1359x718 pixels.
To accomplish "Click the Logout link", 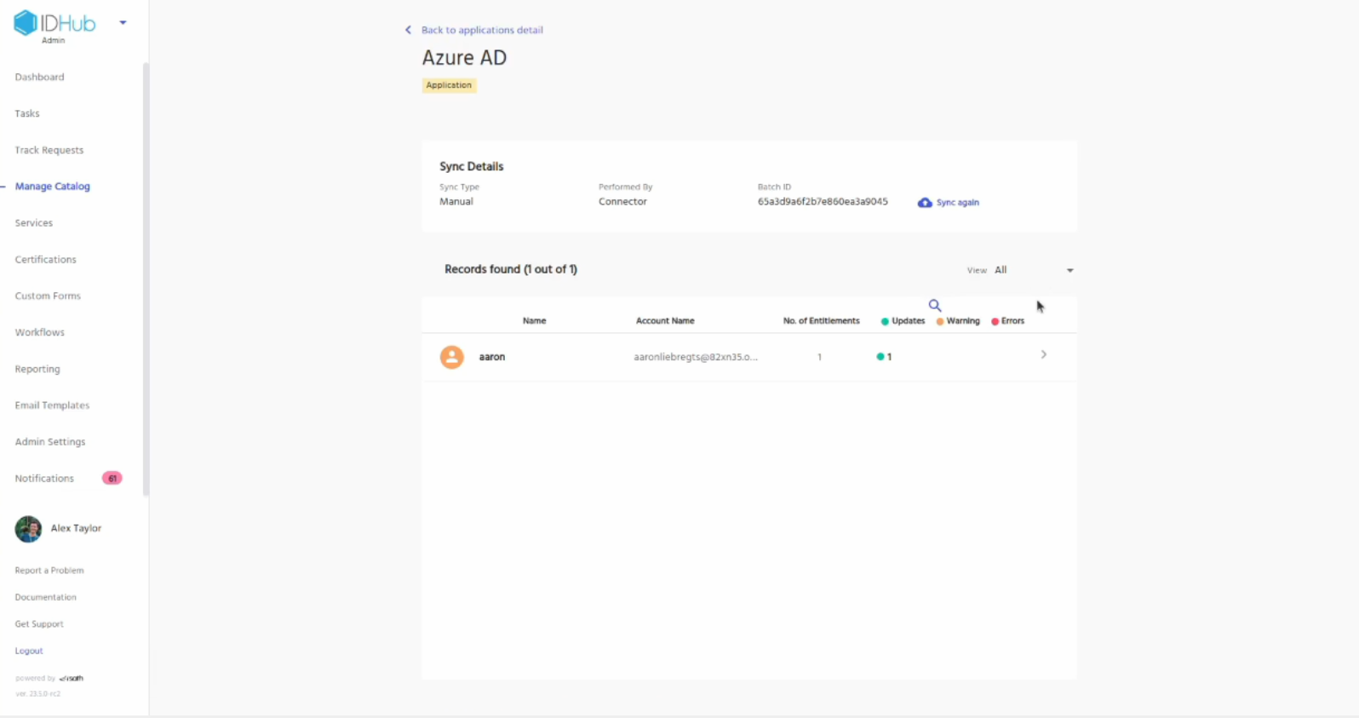I will click(x=29, y=651).
